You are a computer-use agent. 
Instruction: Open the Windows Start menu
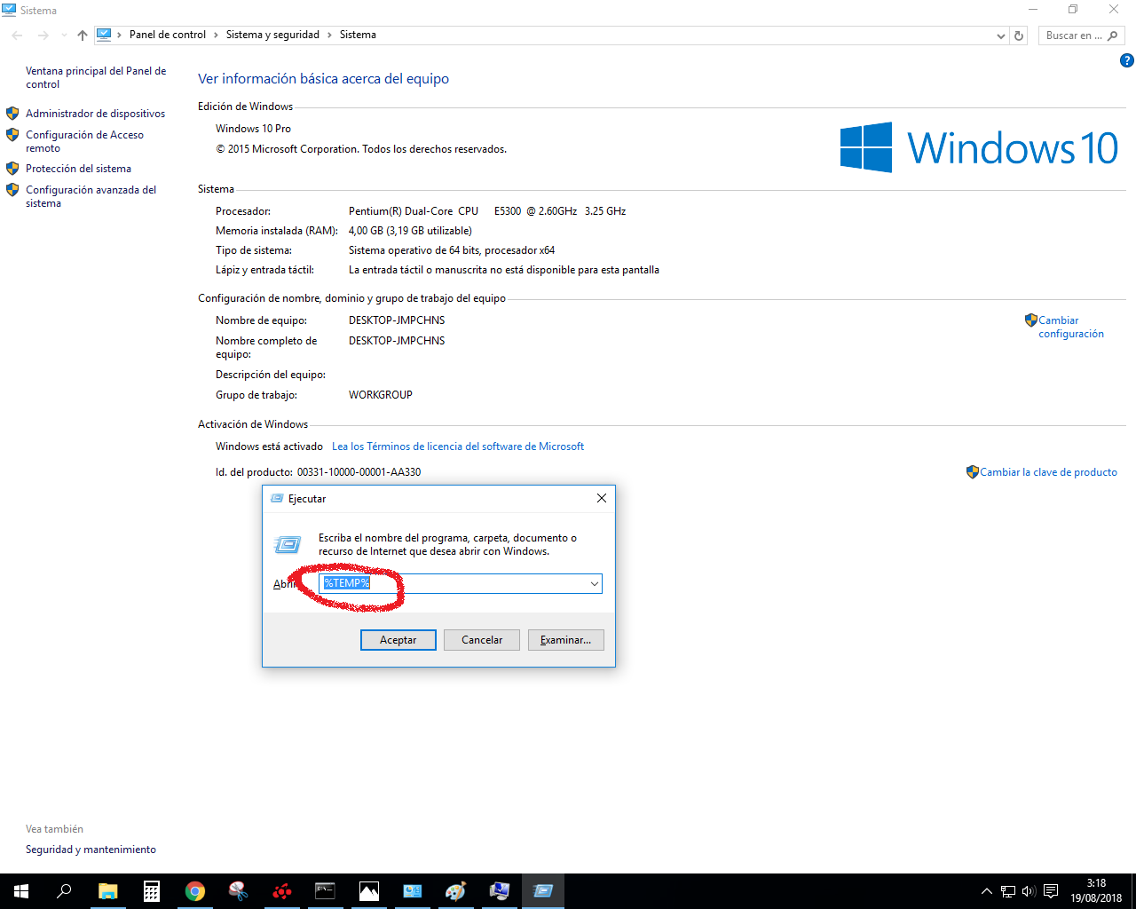tap(21, 891)
